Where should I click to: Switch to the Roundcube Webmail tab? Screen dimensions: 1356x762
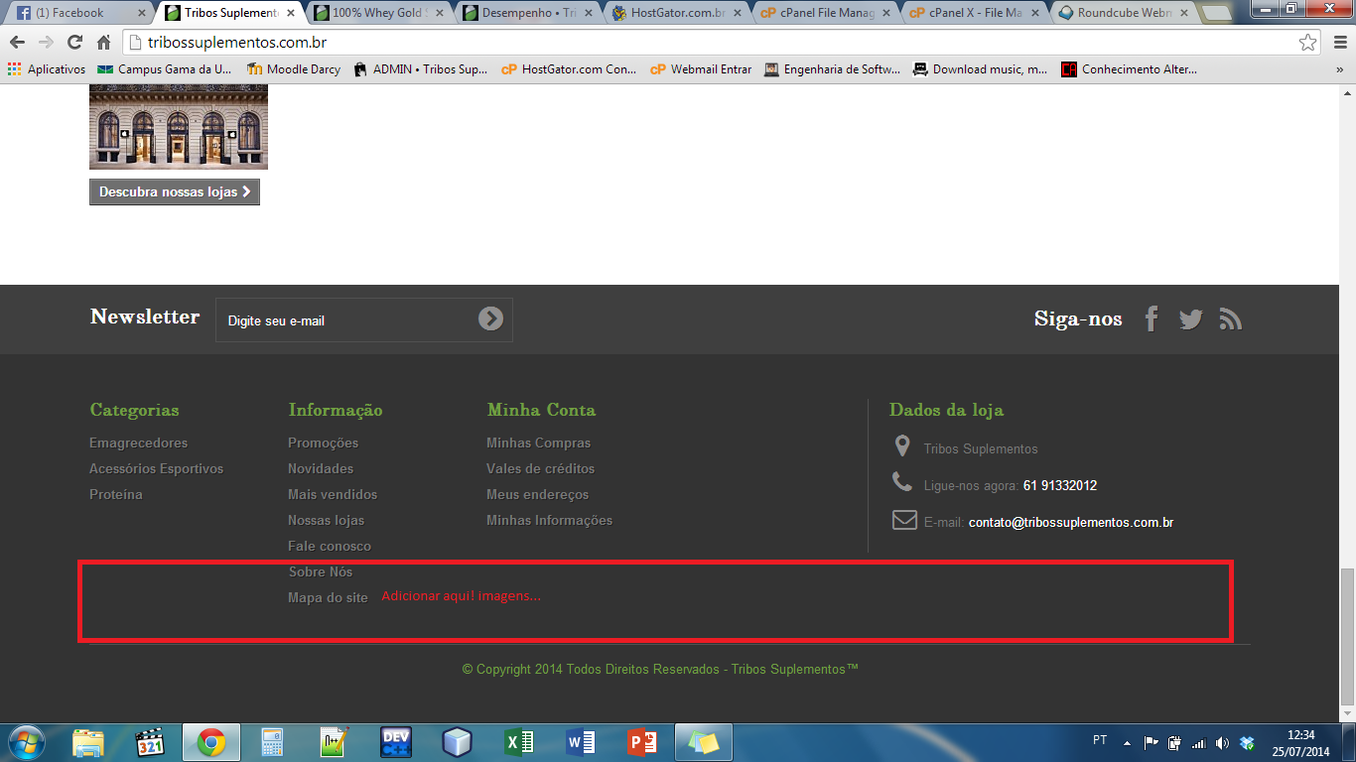click(1122, 13)
